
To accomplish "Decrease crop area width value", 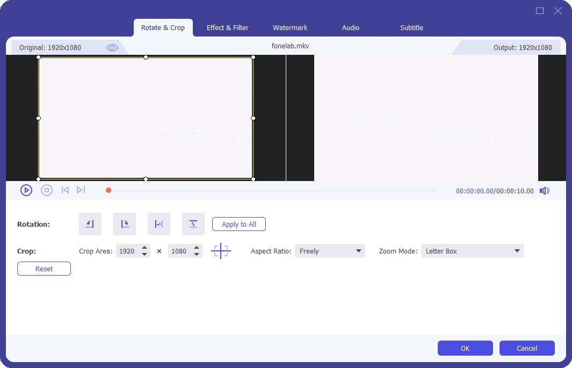I will pos(144,254).
